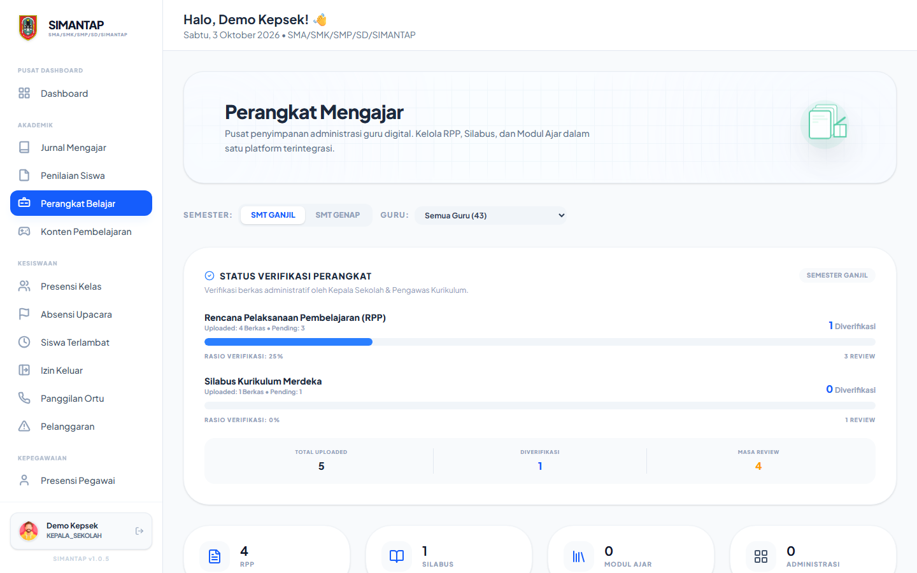The height and width of the screenshot is (573, 917).
Task: Click the "3 REVIEW" label
Action: (x=860, y=357)
